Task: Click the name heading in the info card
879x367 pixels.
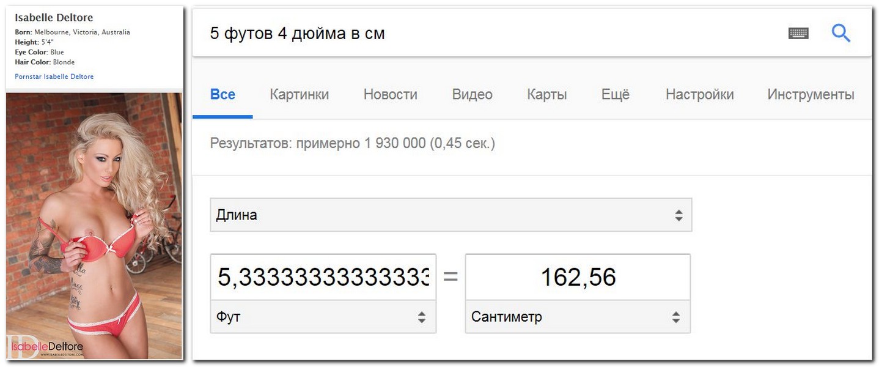Action: click(x=54, y=17)
